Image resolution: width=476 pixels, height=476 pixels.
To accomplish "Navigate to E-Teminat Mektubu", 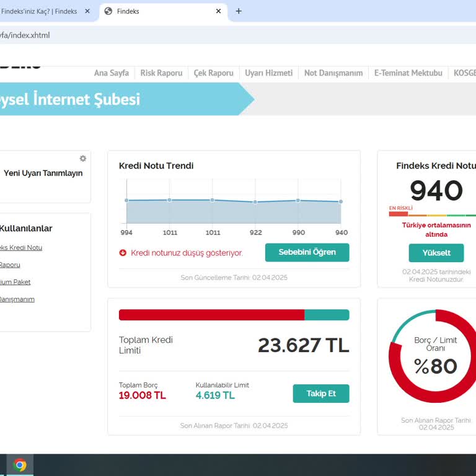I will pos(408,73).
